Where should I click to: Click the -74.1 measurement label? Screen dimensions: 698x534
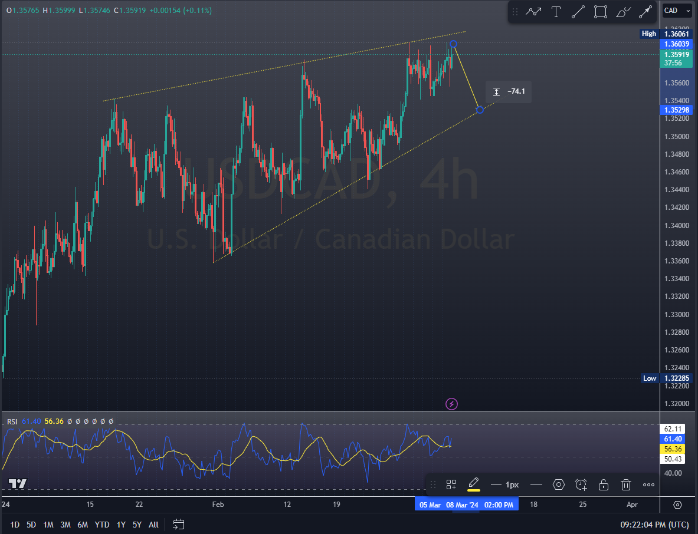[x=509, y=91]
